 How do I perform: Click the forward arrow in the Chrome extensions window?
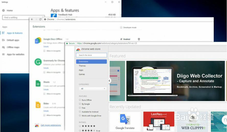coord(36,19)
